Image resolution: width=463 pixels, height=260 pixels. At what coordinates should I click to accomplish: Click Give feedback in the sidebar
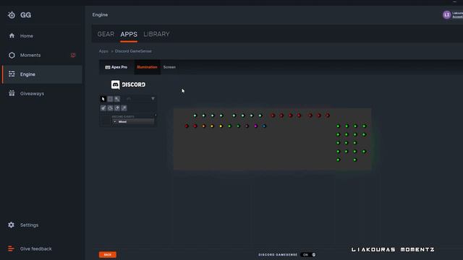pyautogui.click(x=30, y=248)
